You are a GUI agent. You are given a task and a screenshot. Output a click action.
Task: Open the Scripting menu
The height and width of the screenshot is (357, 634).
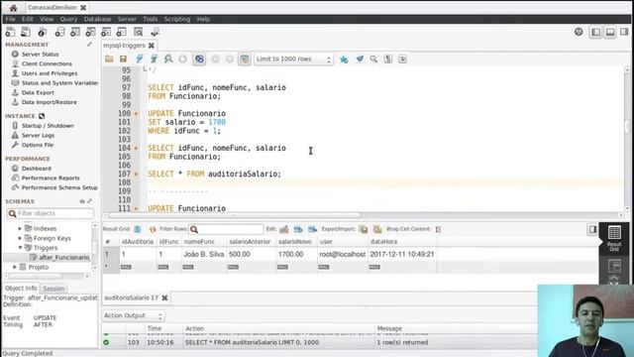177,19
